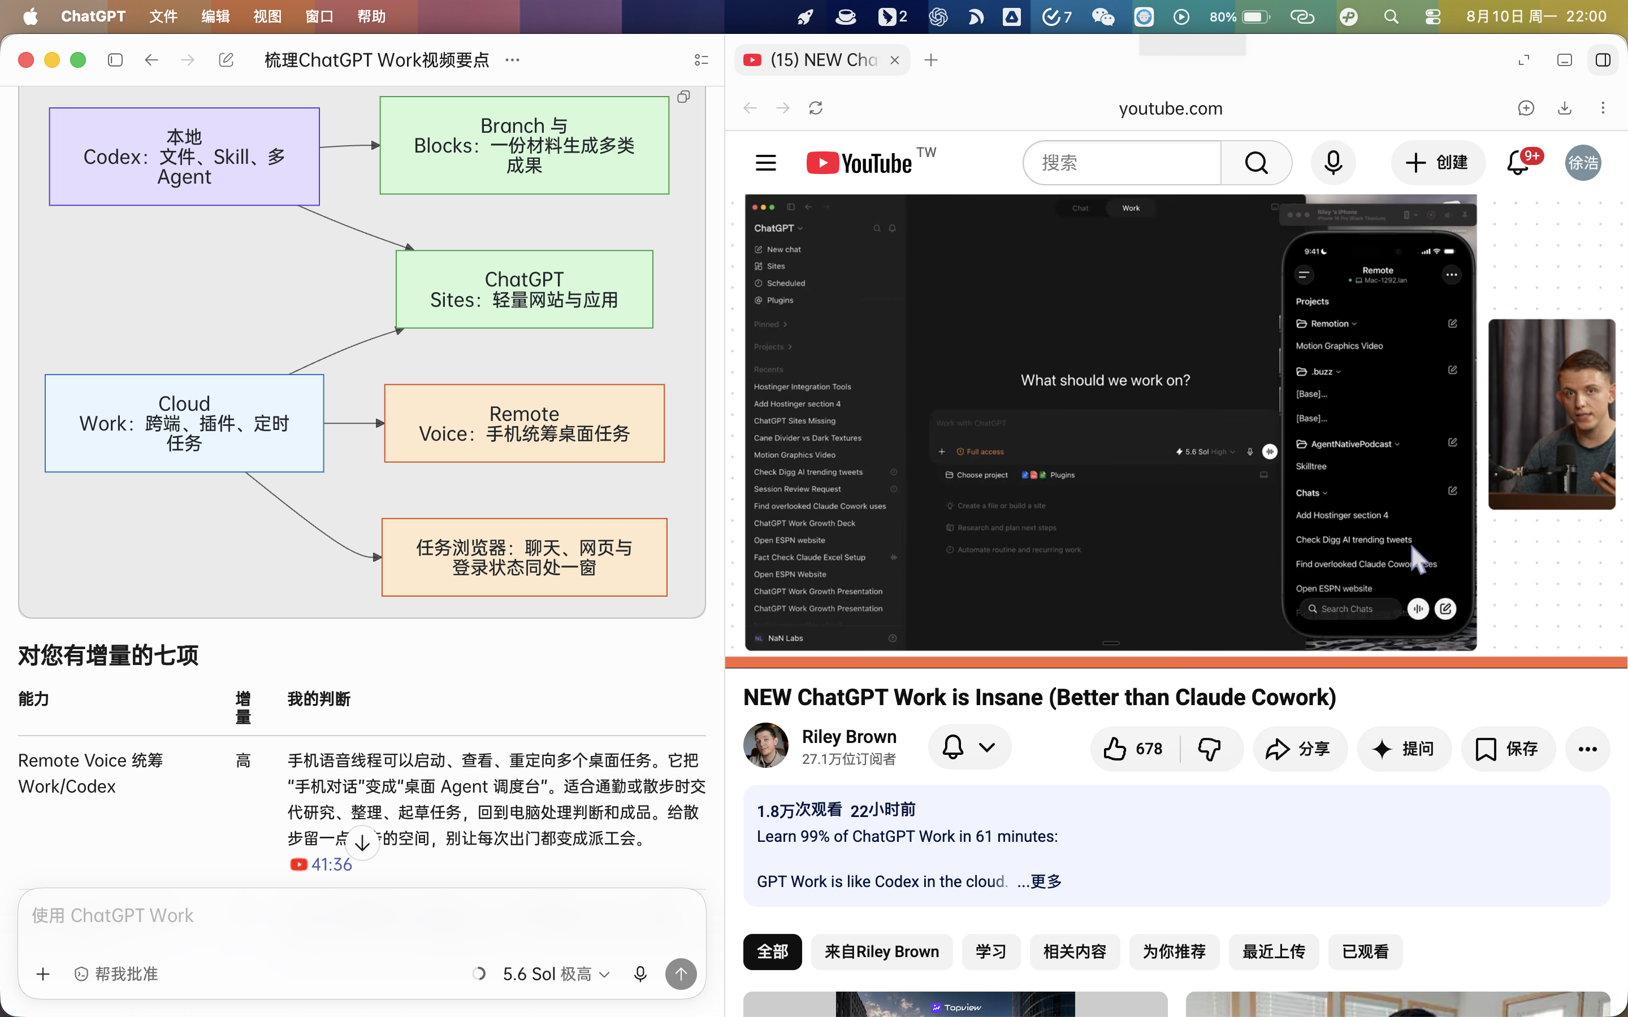Toggle the right side panel layout
The width and height of the screenshot is (1628, 1017).
pos(1603,60)
